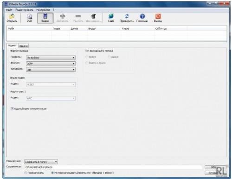The width and height of the screenshot is (232, 179).
Task: Open the question mark menu
Action: click(53, 10)
